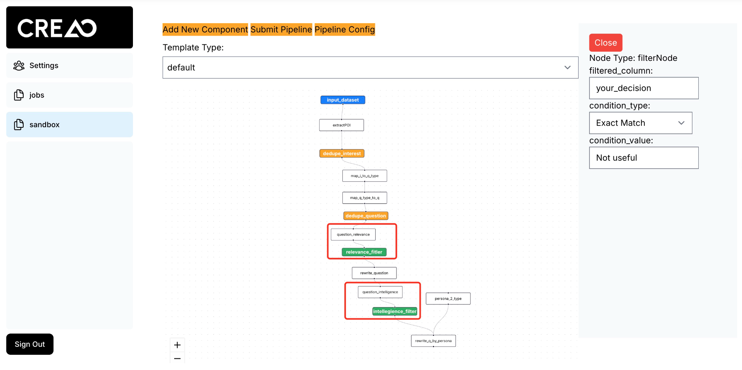This screenshot has height=370, width=742.
Task: Click the Template Type label
Action: (193, 48)
